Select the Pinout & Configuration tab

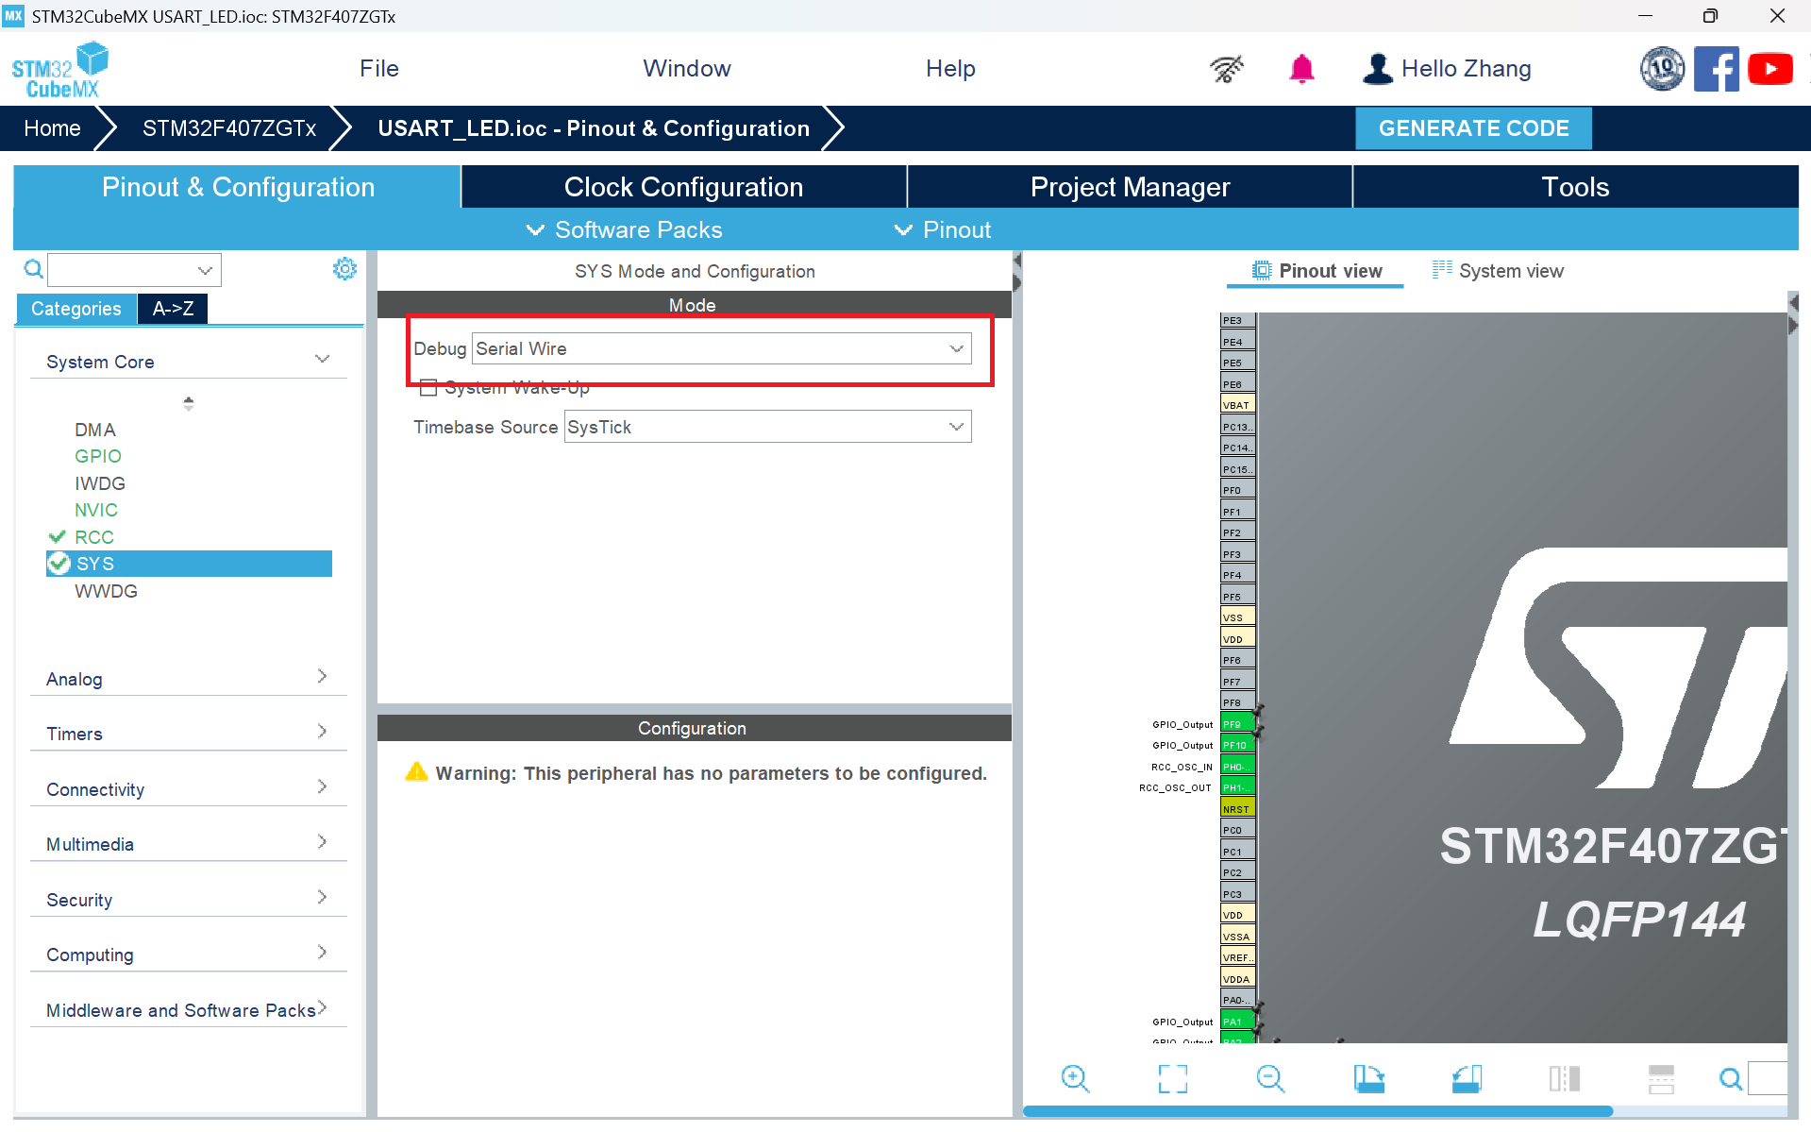(238, 187)
